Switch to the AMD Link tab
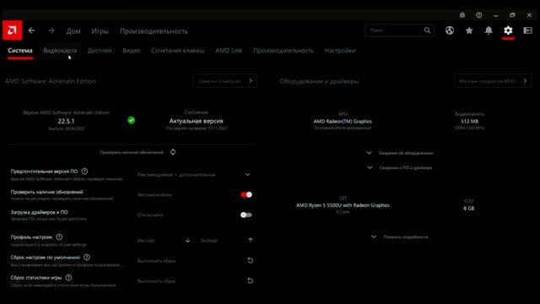Image resolution: width=540 pixels, height=304 pixels. 229,51
